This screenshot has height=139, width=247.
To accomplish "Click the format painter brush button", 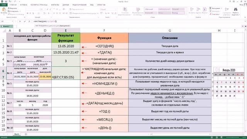I will click(16, 14).
